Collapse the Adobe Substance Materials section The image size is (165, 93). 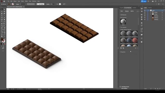click(120, 30)
